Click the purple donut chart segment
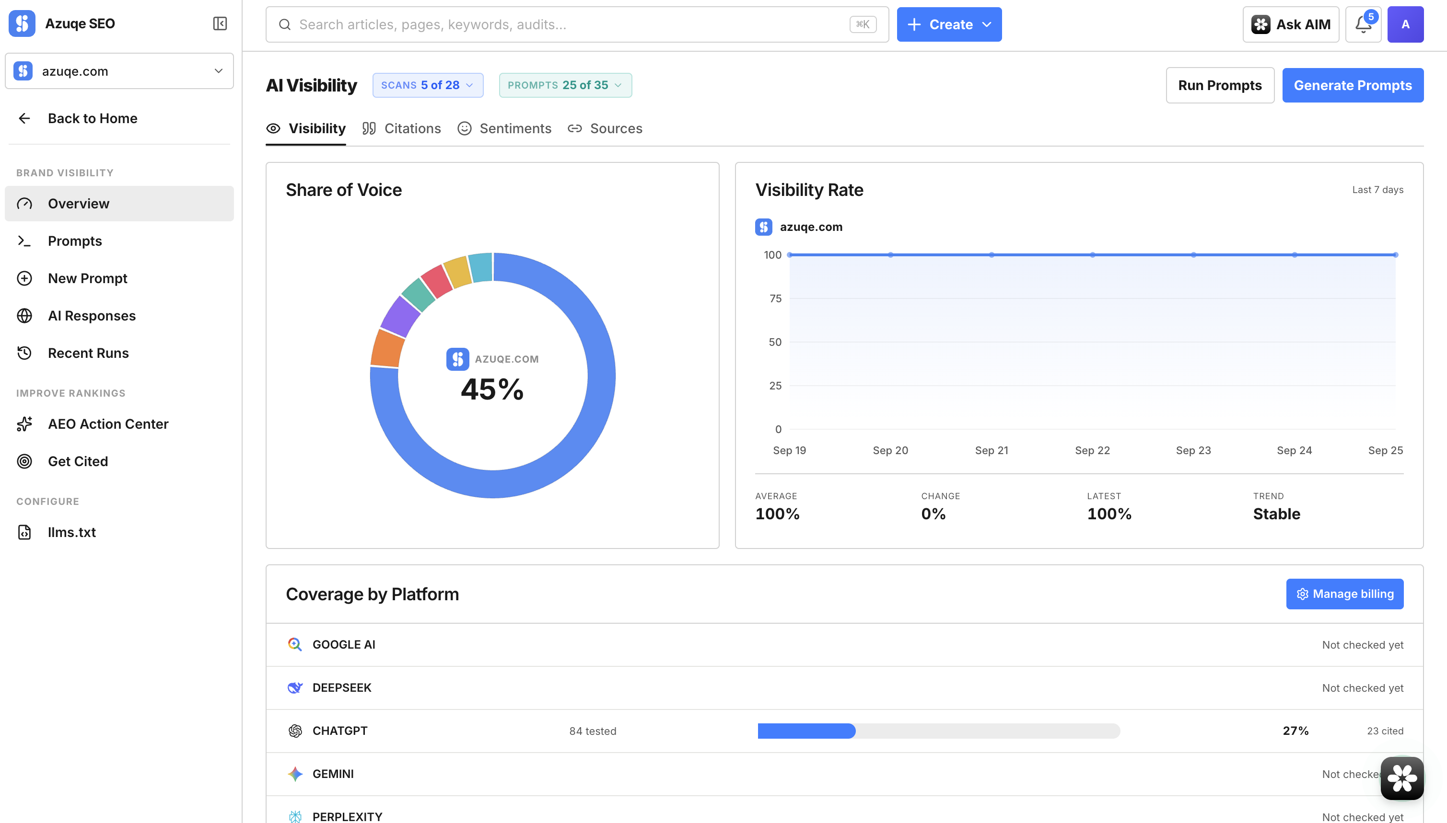The height and width of the screenshot is (823, 1447). [400, 316]
